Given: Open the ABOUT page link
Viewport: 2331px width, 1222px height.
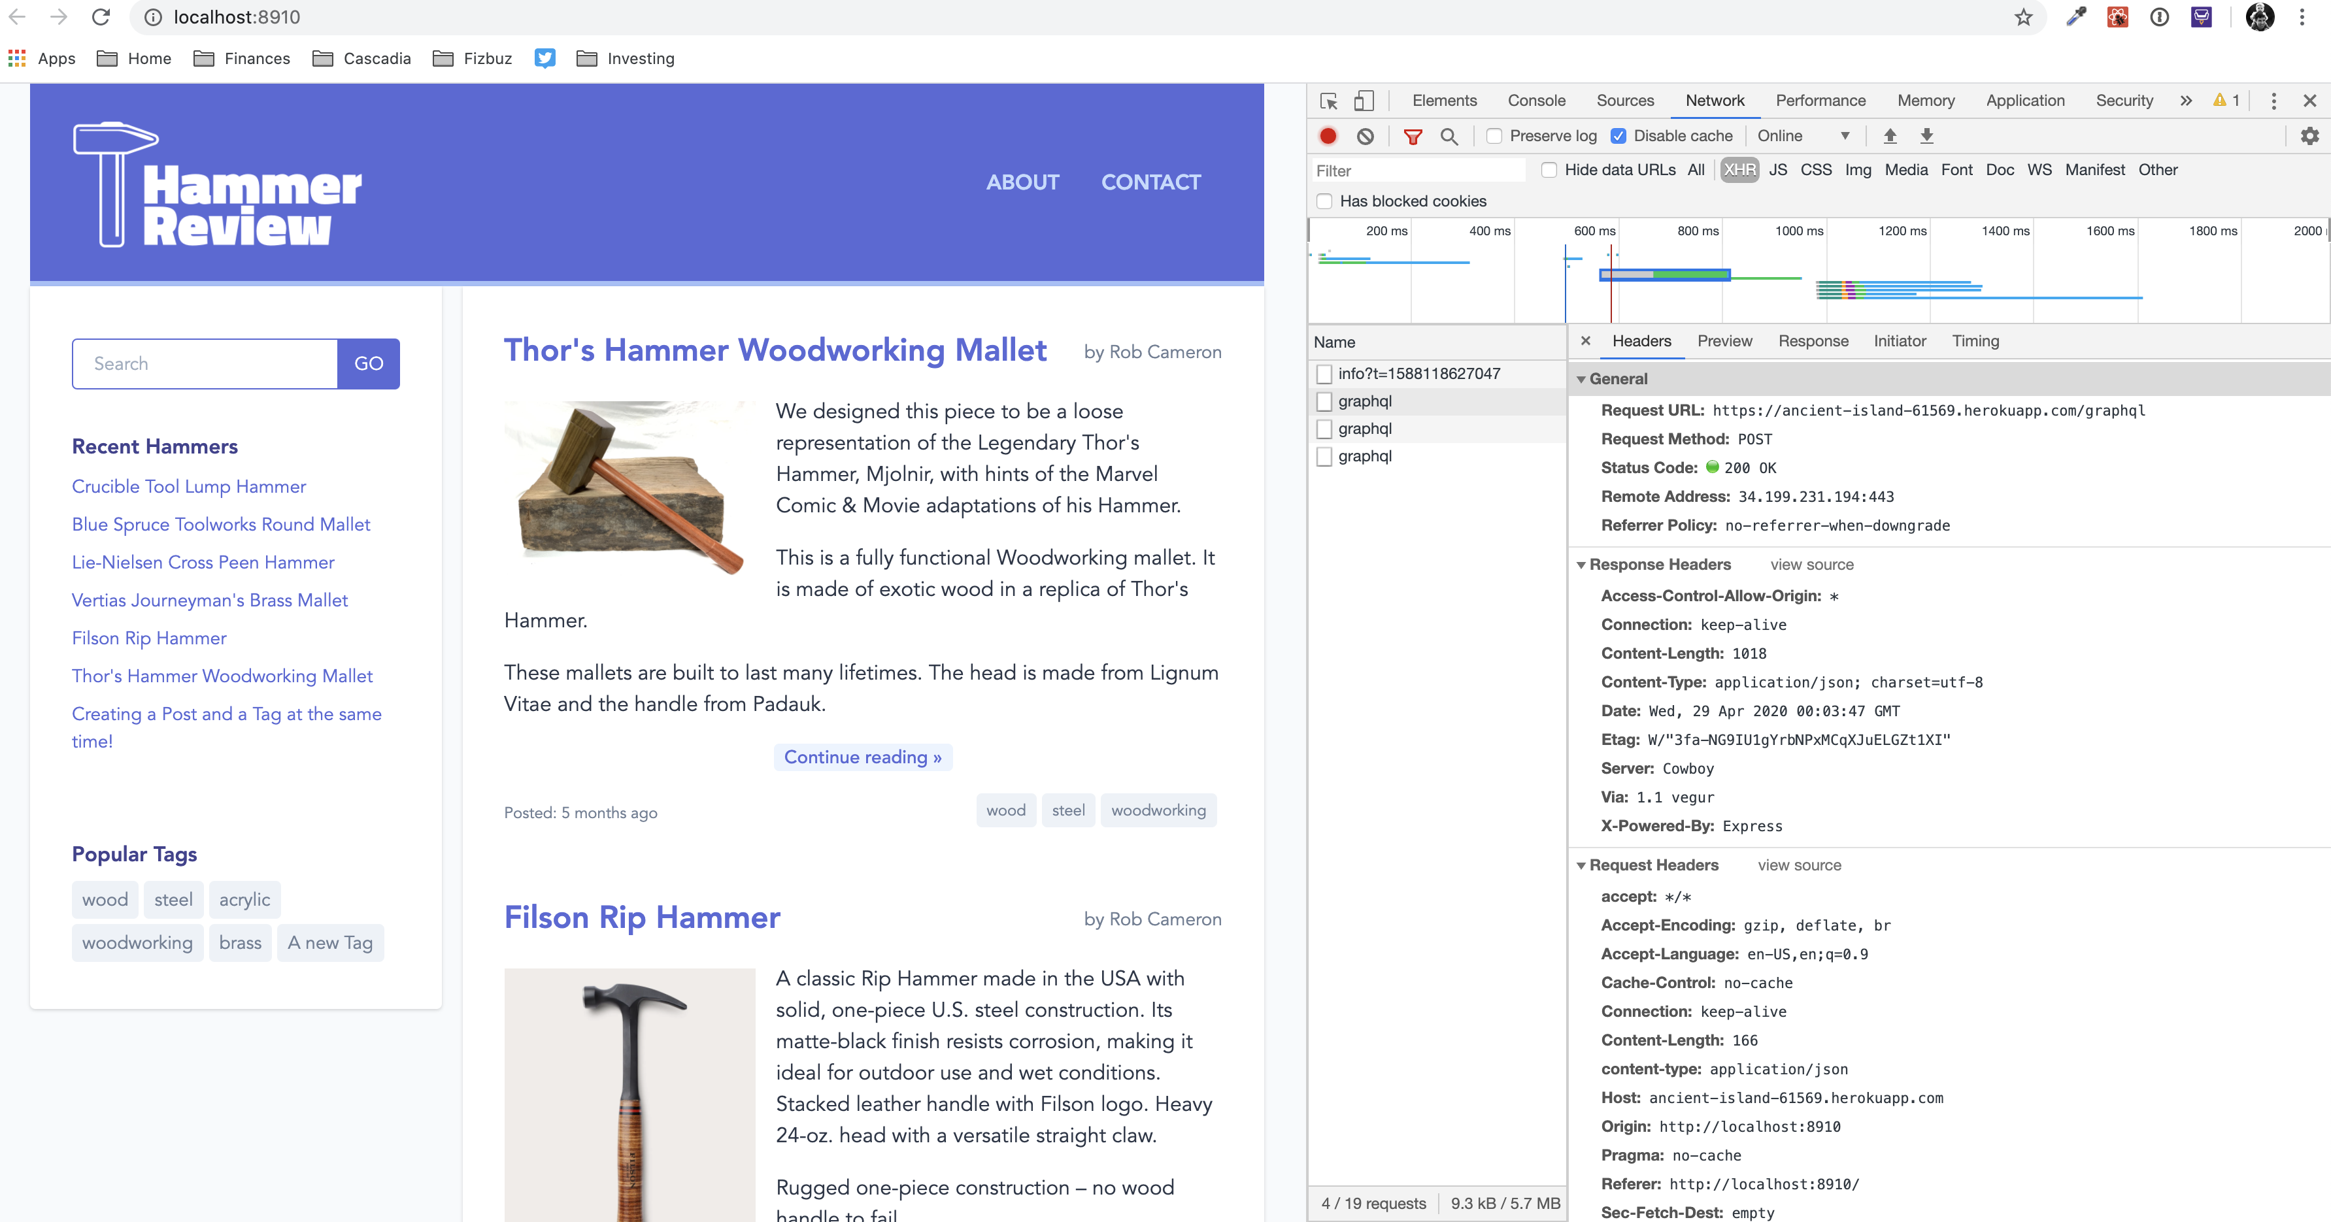Looking at the screenshot, I should tap(1022, 183).
